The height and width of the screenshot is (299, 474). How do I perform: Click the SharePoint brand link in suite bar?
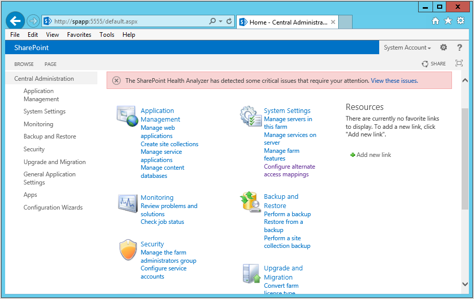pyautogui.click(x=31, y=48)
